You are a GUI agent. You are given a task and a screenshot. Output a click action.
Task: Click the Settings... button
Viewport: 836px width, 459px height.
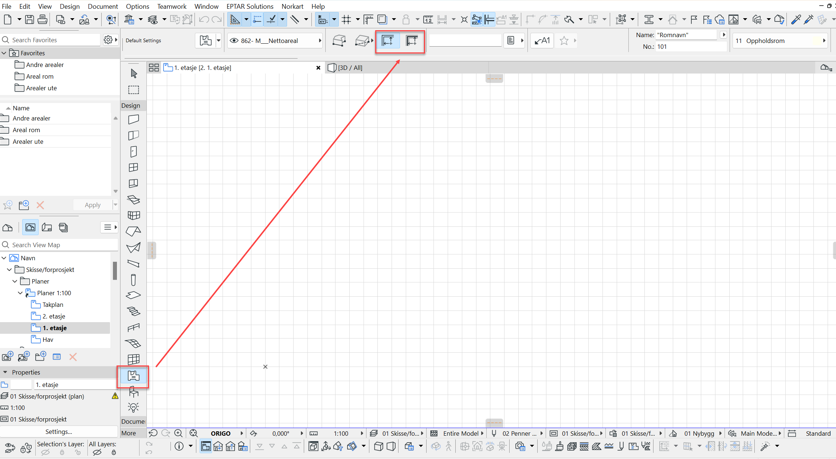click(59, 432)
